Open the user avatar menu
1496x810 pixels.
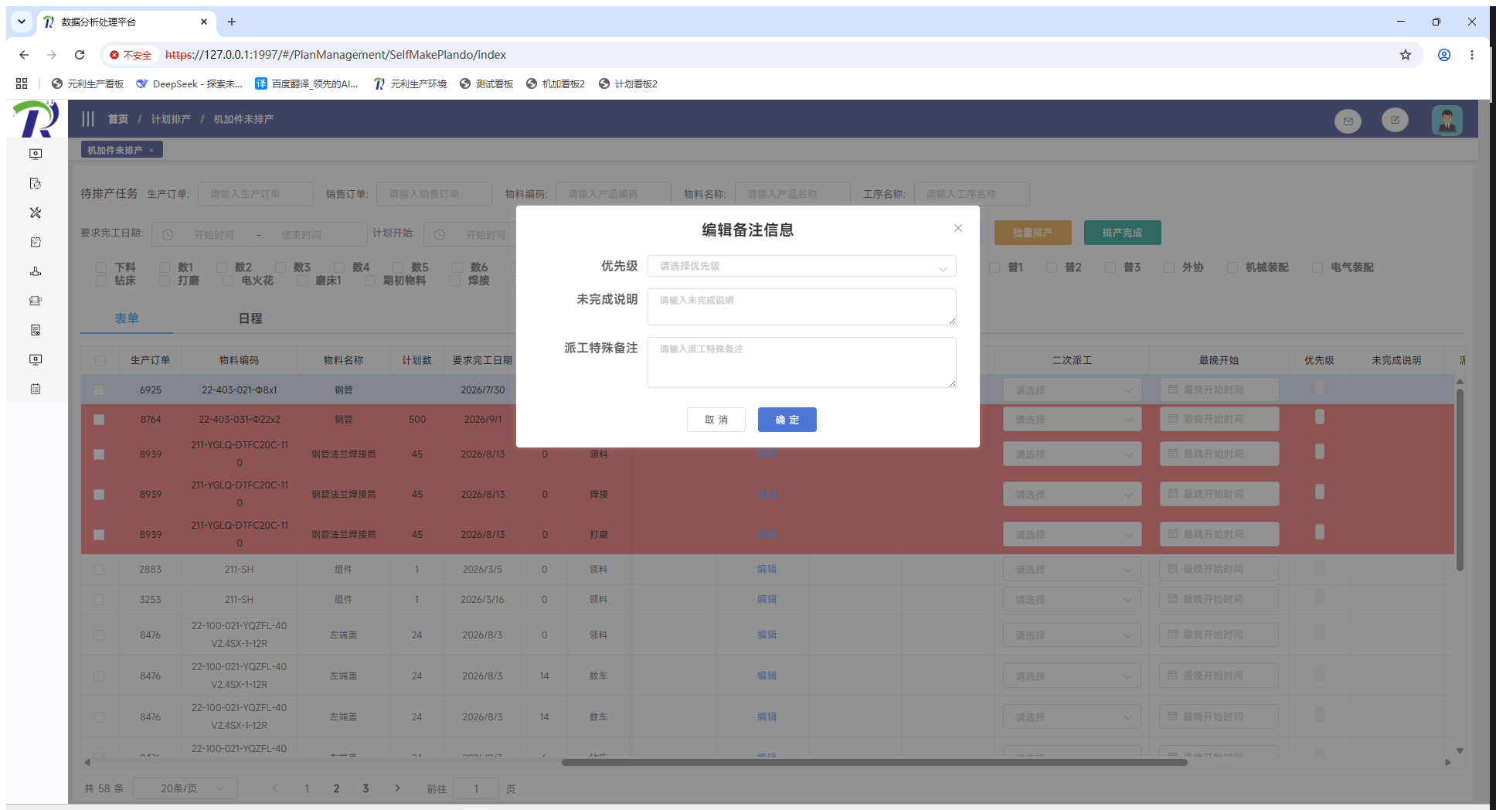tap(1447, 121)
